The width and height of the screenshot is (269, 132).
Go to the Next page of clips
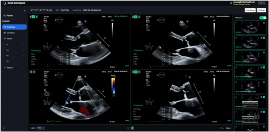(x=229, y=128)
